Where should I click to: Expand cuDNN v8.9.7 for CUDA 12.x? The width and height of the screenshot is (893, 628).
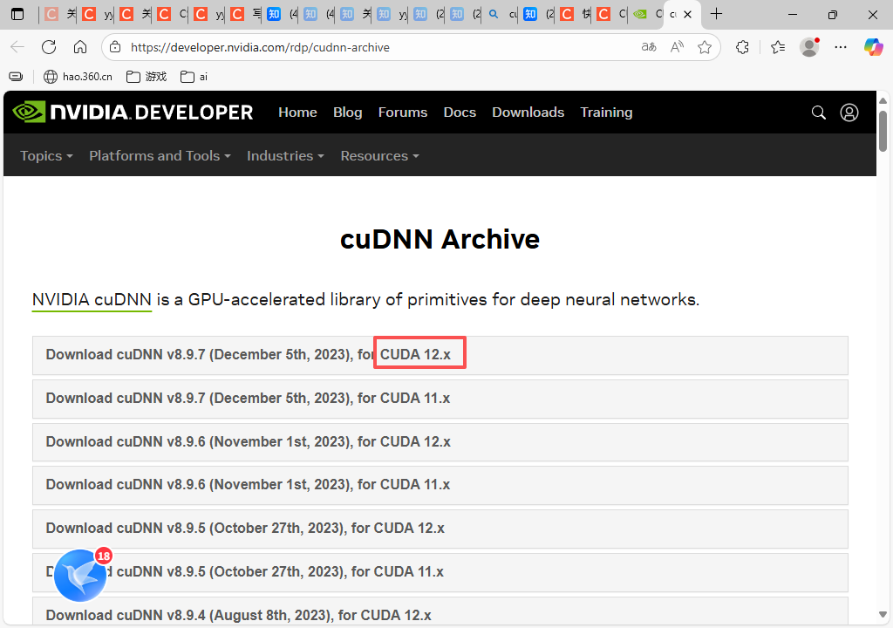point(440,355)
